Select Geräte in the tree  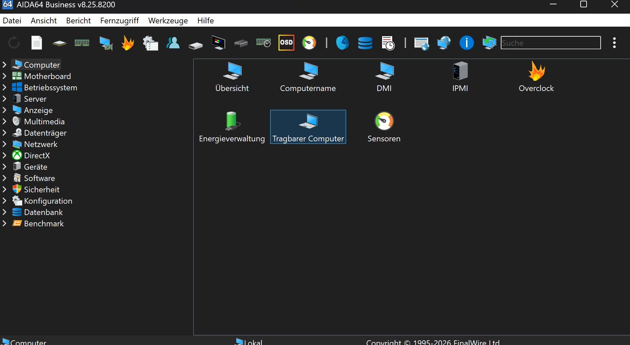coord(36,167)
